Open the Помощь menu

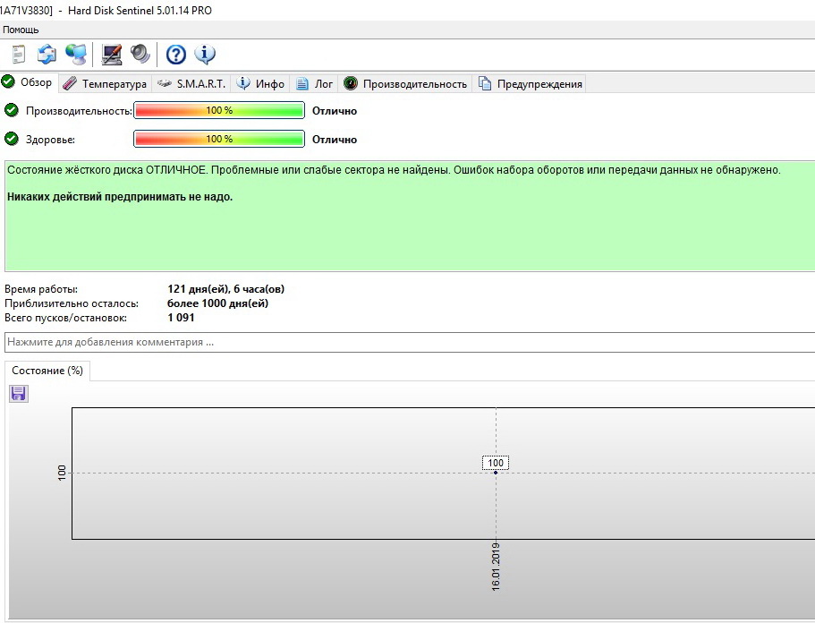21,30
